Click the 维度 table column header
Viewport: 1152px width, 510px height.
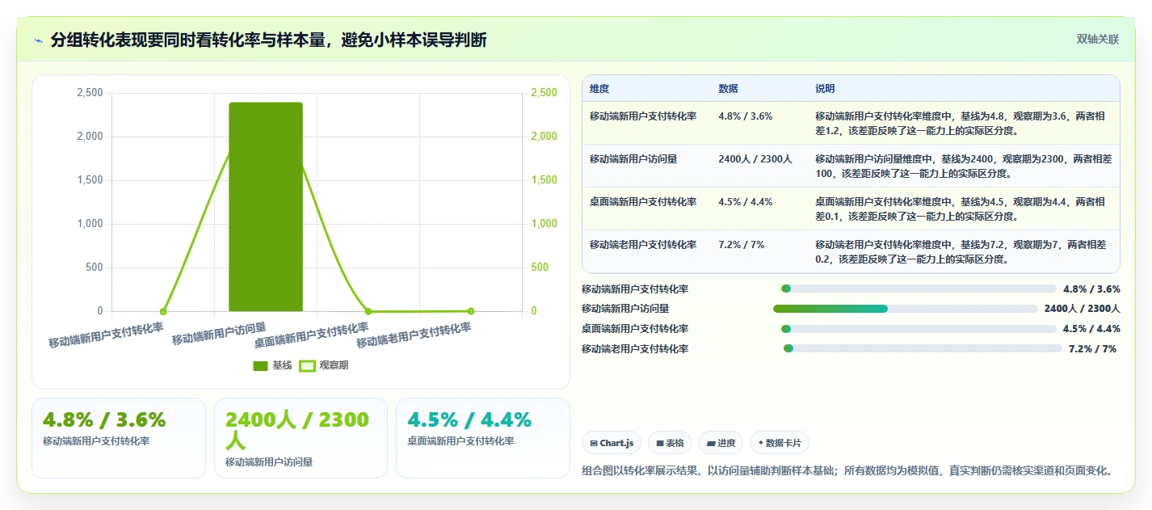pos(599,89)
